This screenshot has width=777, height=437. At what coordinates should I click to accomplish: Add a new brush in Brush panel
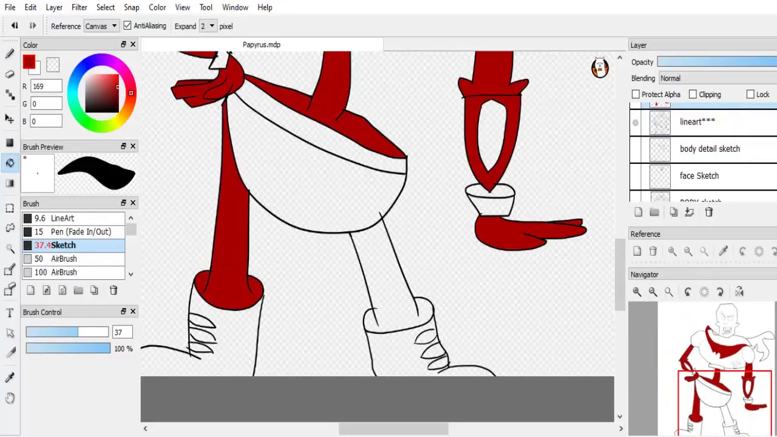pos(30,290)
